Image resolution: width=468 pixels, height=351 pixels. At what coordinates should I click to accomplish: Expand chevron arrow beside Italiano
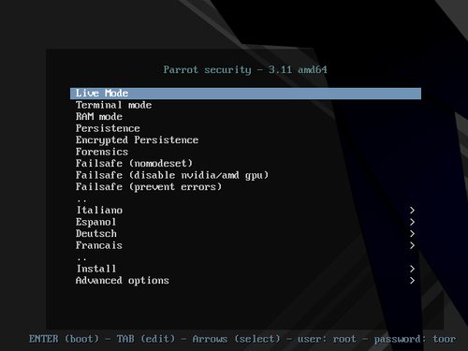click(412, 211)
